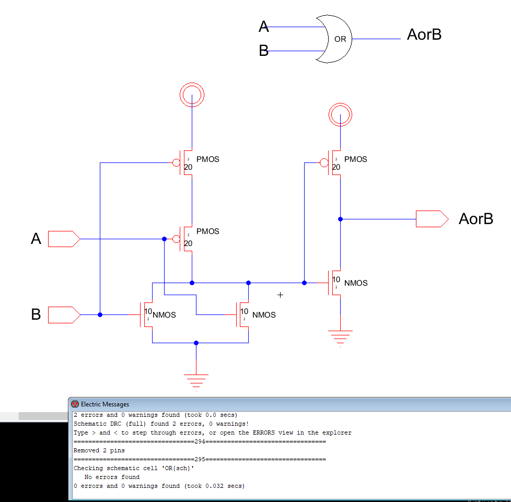This screenshot has width=511, height=502.
Task: Select the 'A' label at the OR gate input
Action: click(264, 27)
